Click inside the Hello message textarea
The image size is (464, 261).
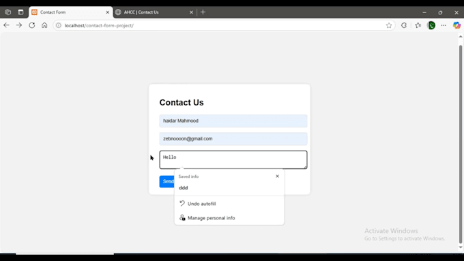coord(233,160)
